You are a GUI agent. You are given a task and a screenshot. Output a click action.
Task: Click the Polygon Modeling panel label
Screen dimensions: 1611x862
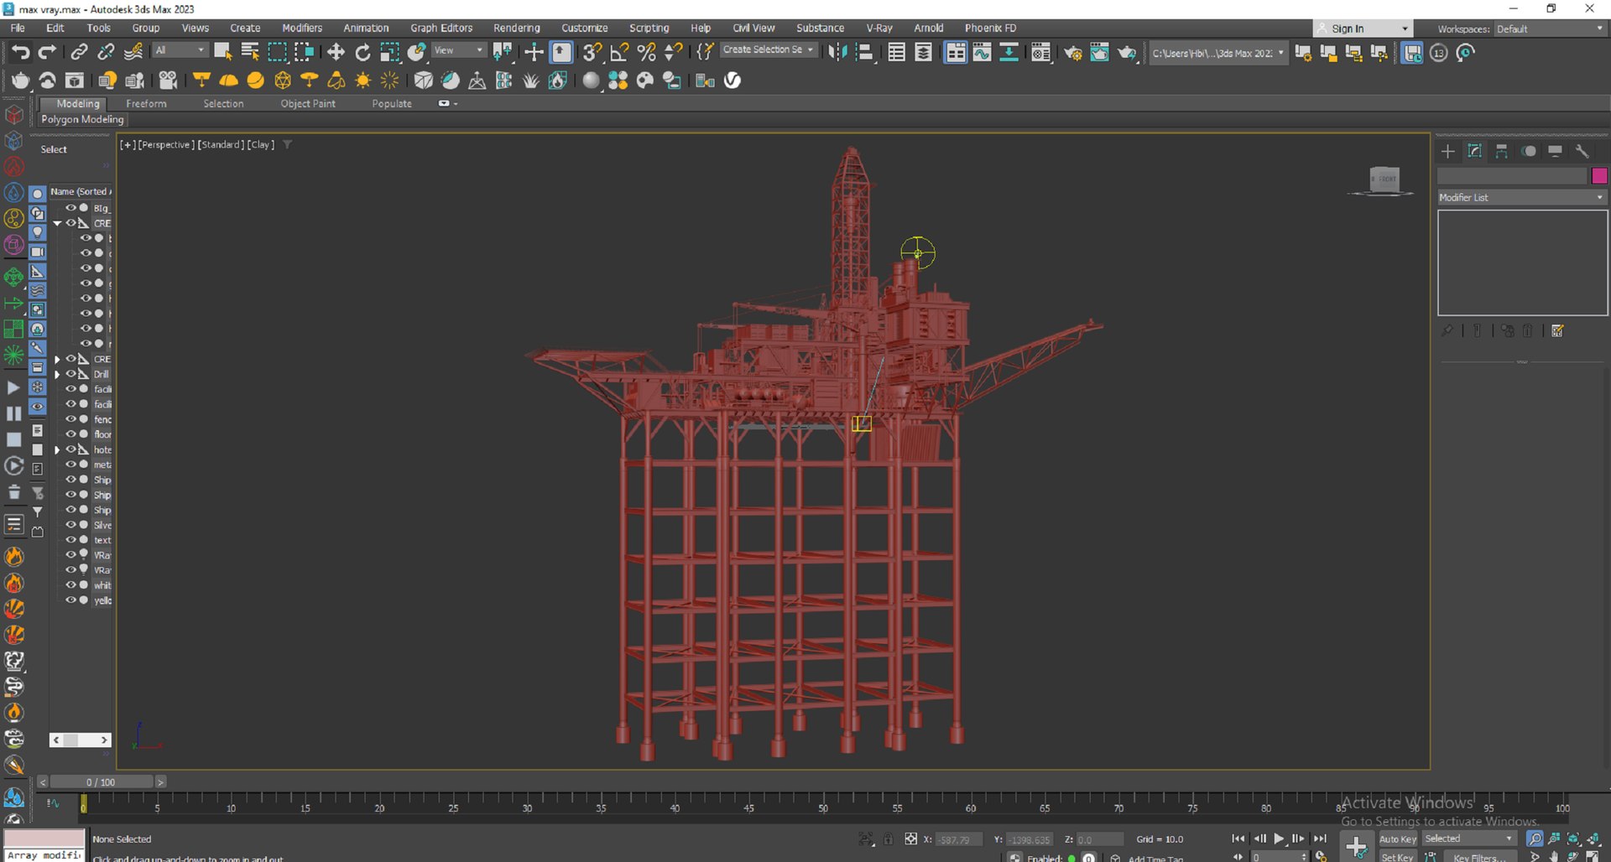point(82,119)
